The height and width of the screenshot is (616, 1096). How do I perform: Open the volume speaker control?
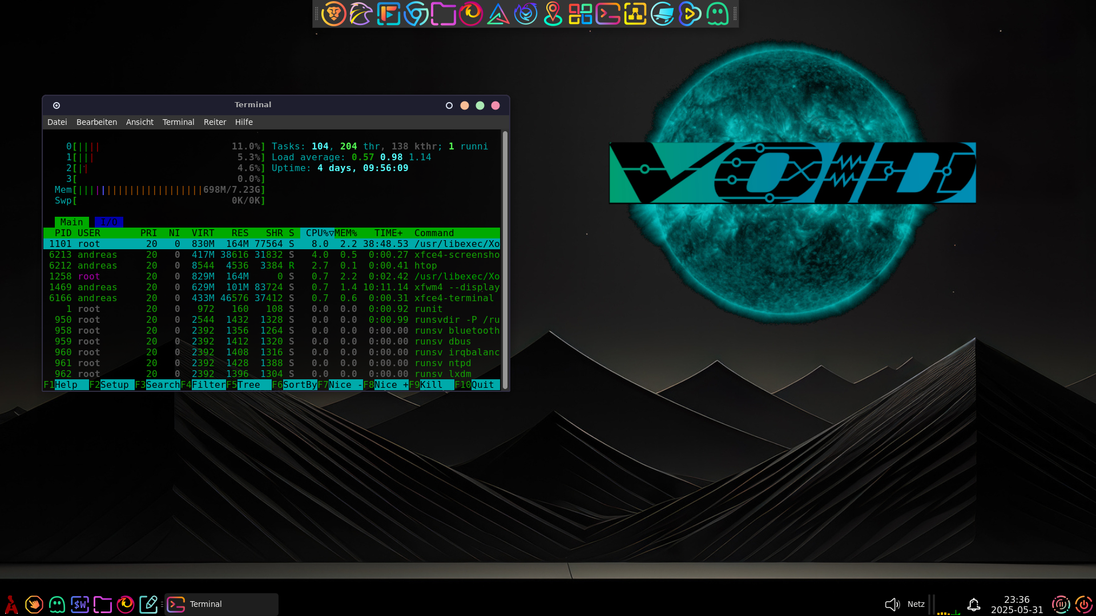(892, 604)
